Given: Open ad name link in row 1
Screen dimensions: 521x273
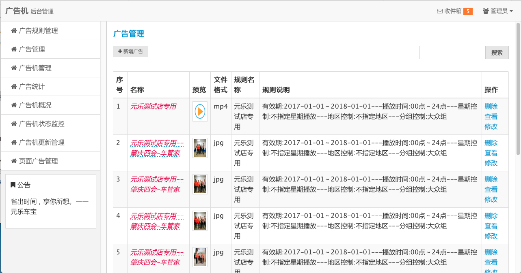Looking at the screenshot, I should (x=153, y=107).
